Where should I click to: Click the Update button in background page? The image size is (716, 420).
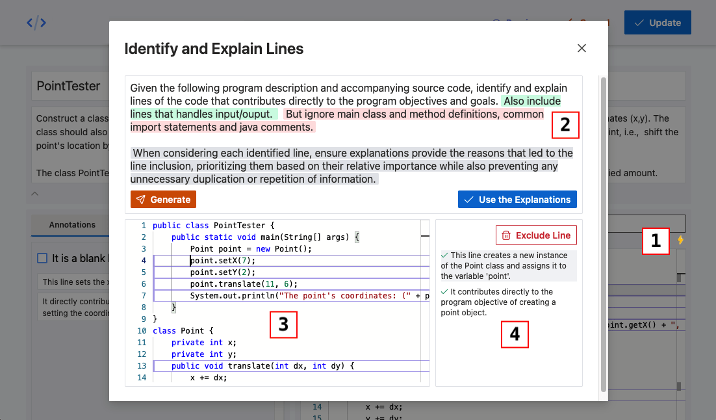pyautogui.click(x=658, y=22)
